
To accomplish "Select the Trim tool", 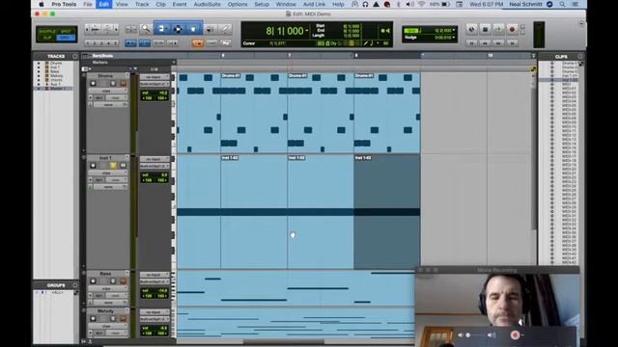I will coord(161,29).
